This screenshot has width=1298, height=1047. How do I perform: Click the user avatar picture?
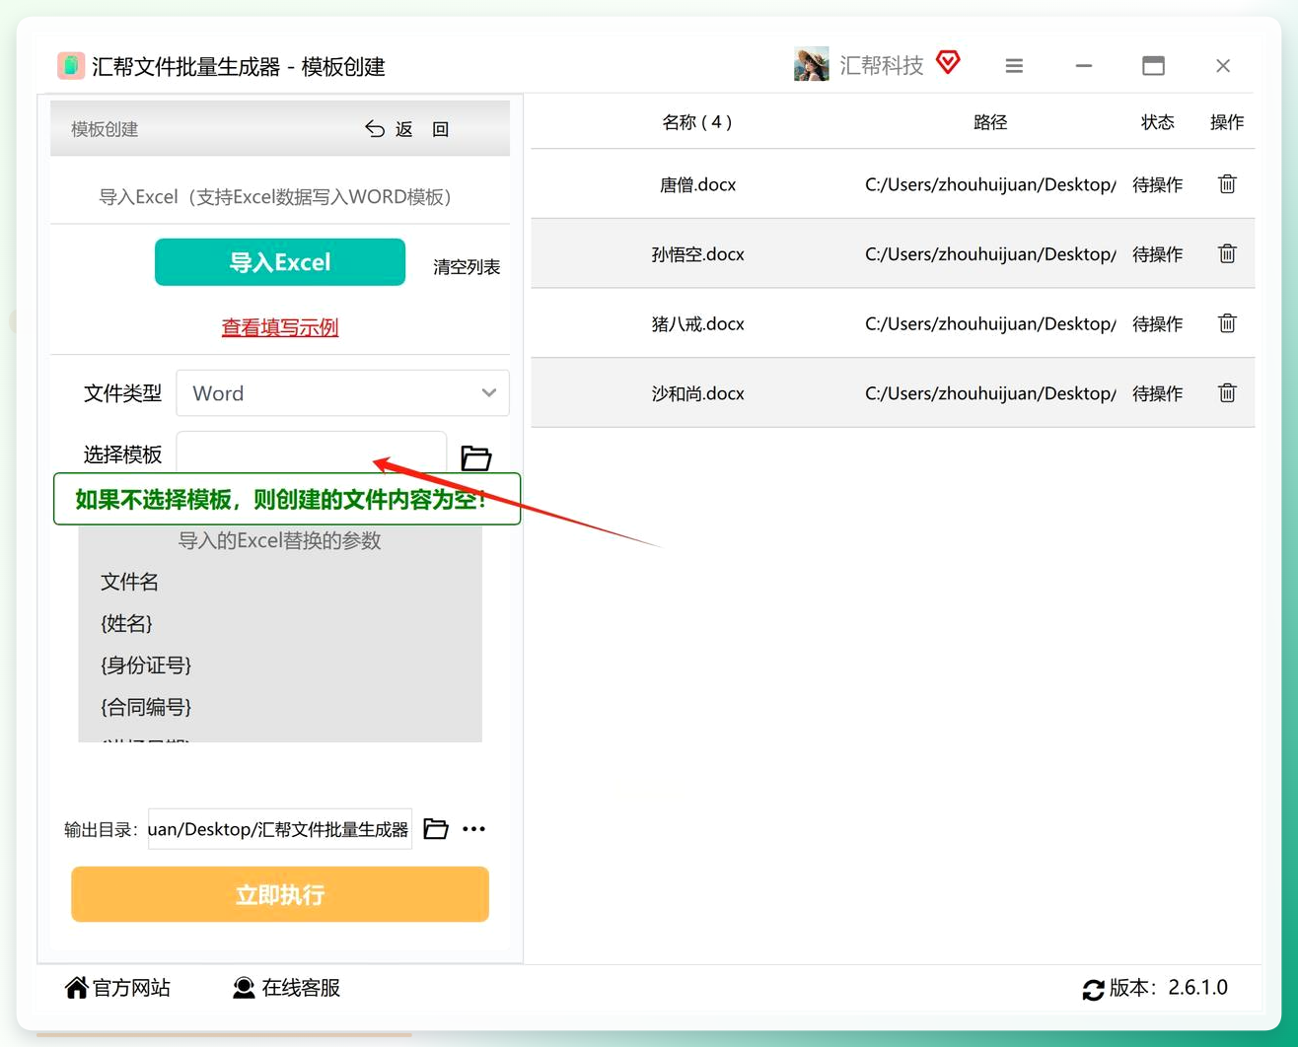811,65
